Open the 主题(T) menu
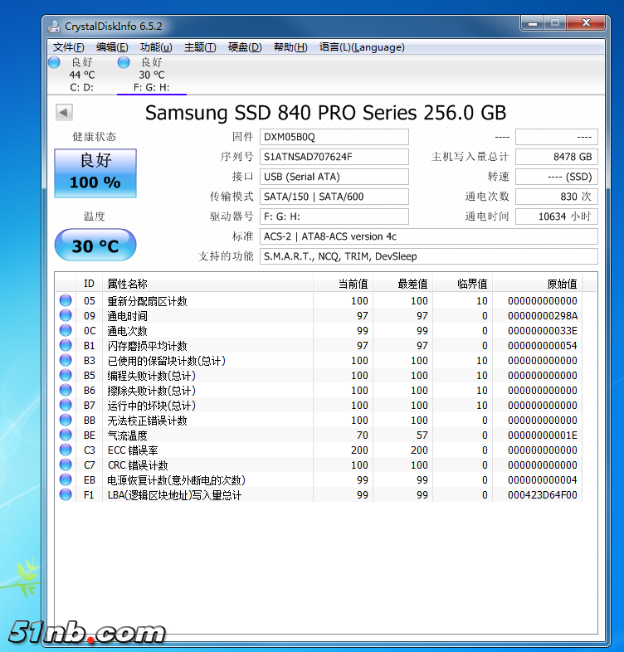 [200, 47]
